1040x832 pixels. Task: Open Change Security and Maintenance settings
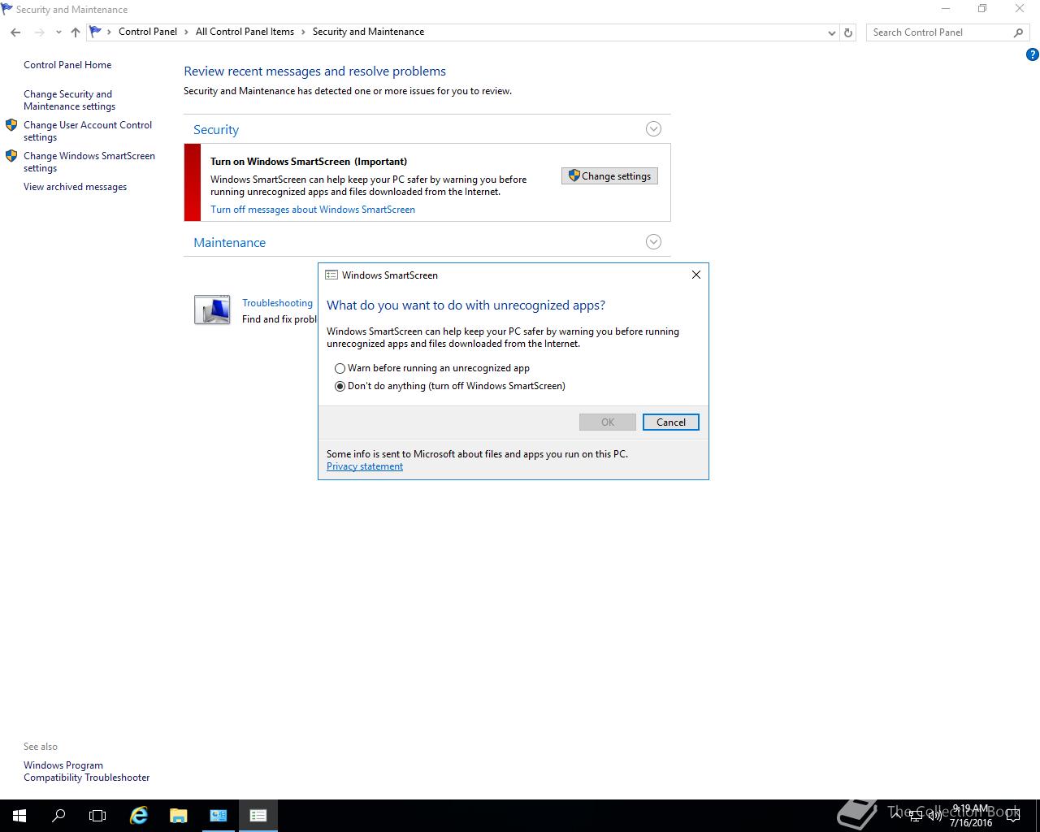(69, 100)
